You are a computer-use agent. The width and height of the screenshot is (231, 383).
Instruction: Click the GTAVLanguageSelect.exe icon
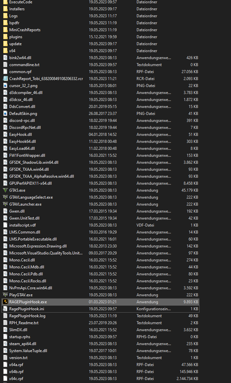5,197
